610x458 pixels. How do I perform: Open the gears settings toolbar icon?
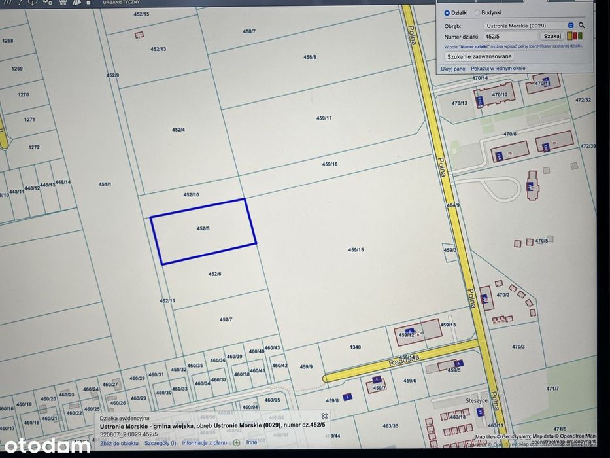[48, 2]
